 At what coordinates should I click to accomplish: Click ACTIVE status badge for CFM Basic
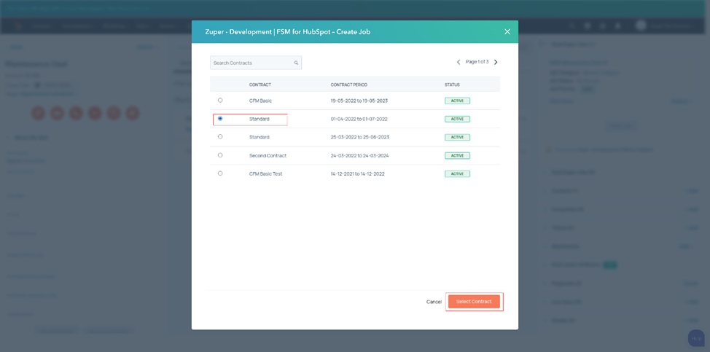(457, 101)
